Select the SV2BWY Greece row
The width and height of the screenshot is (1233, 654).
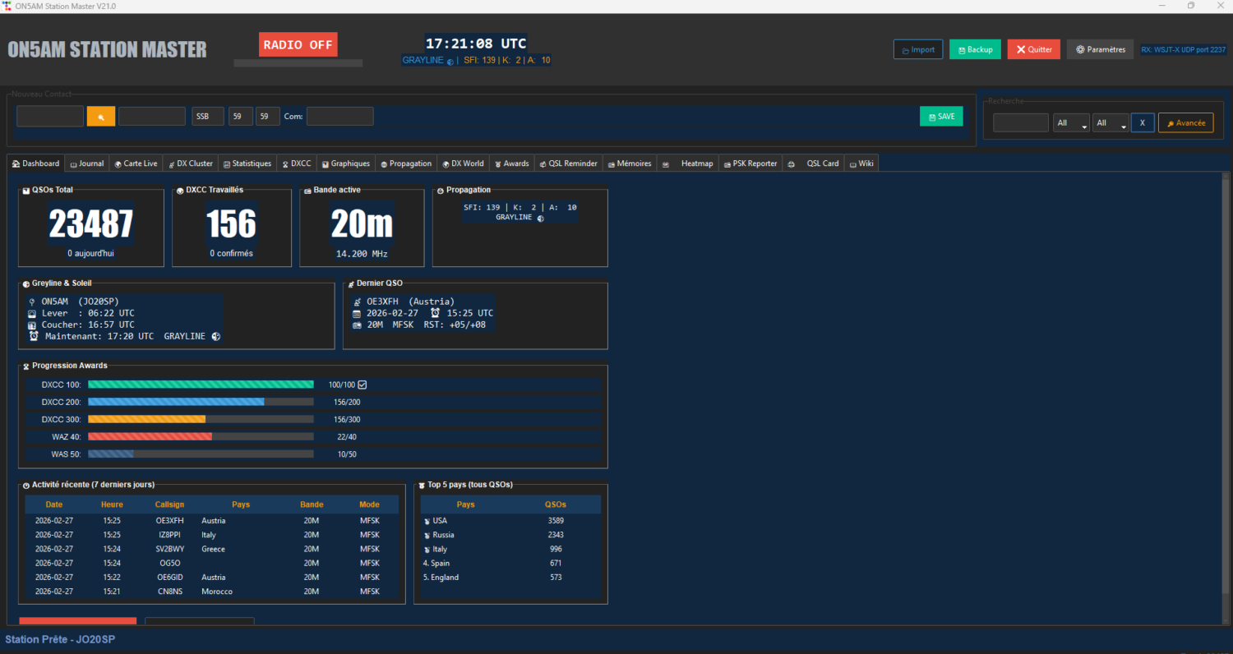pyautogui.click(x=212, y=549)
